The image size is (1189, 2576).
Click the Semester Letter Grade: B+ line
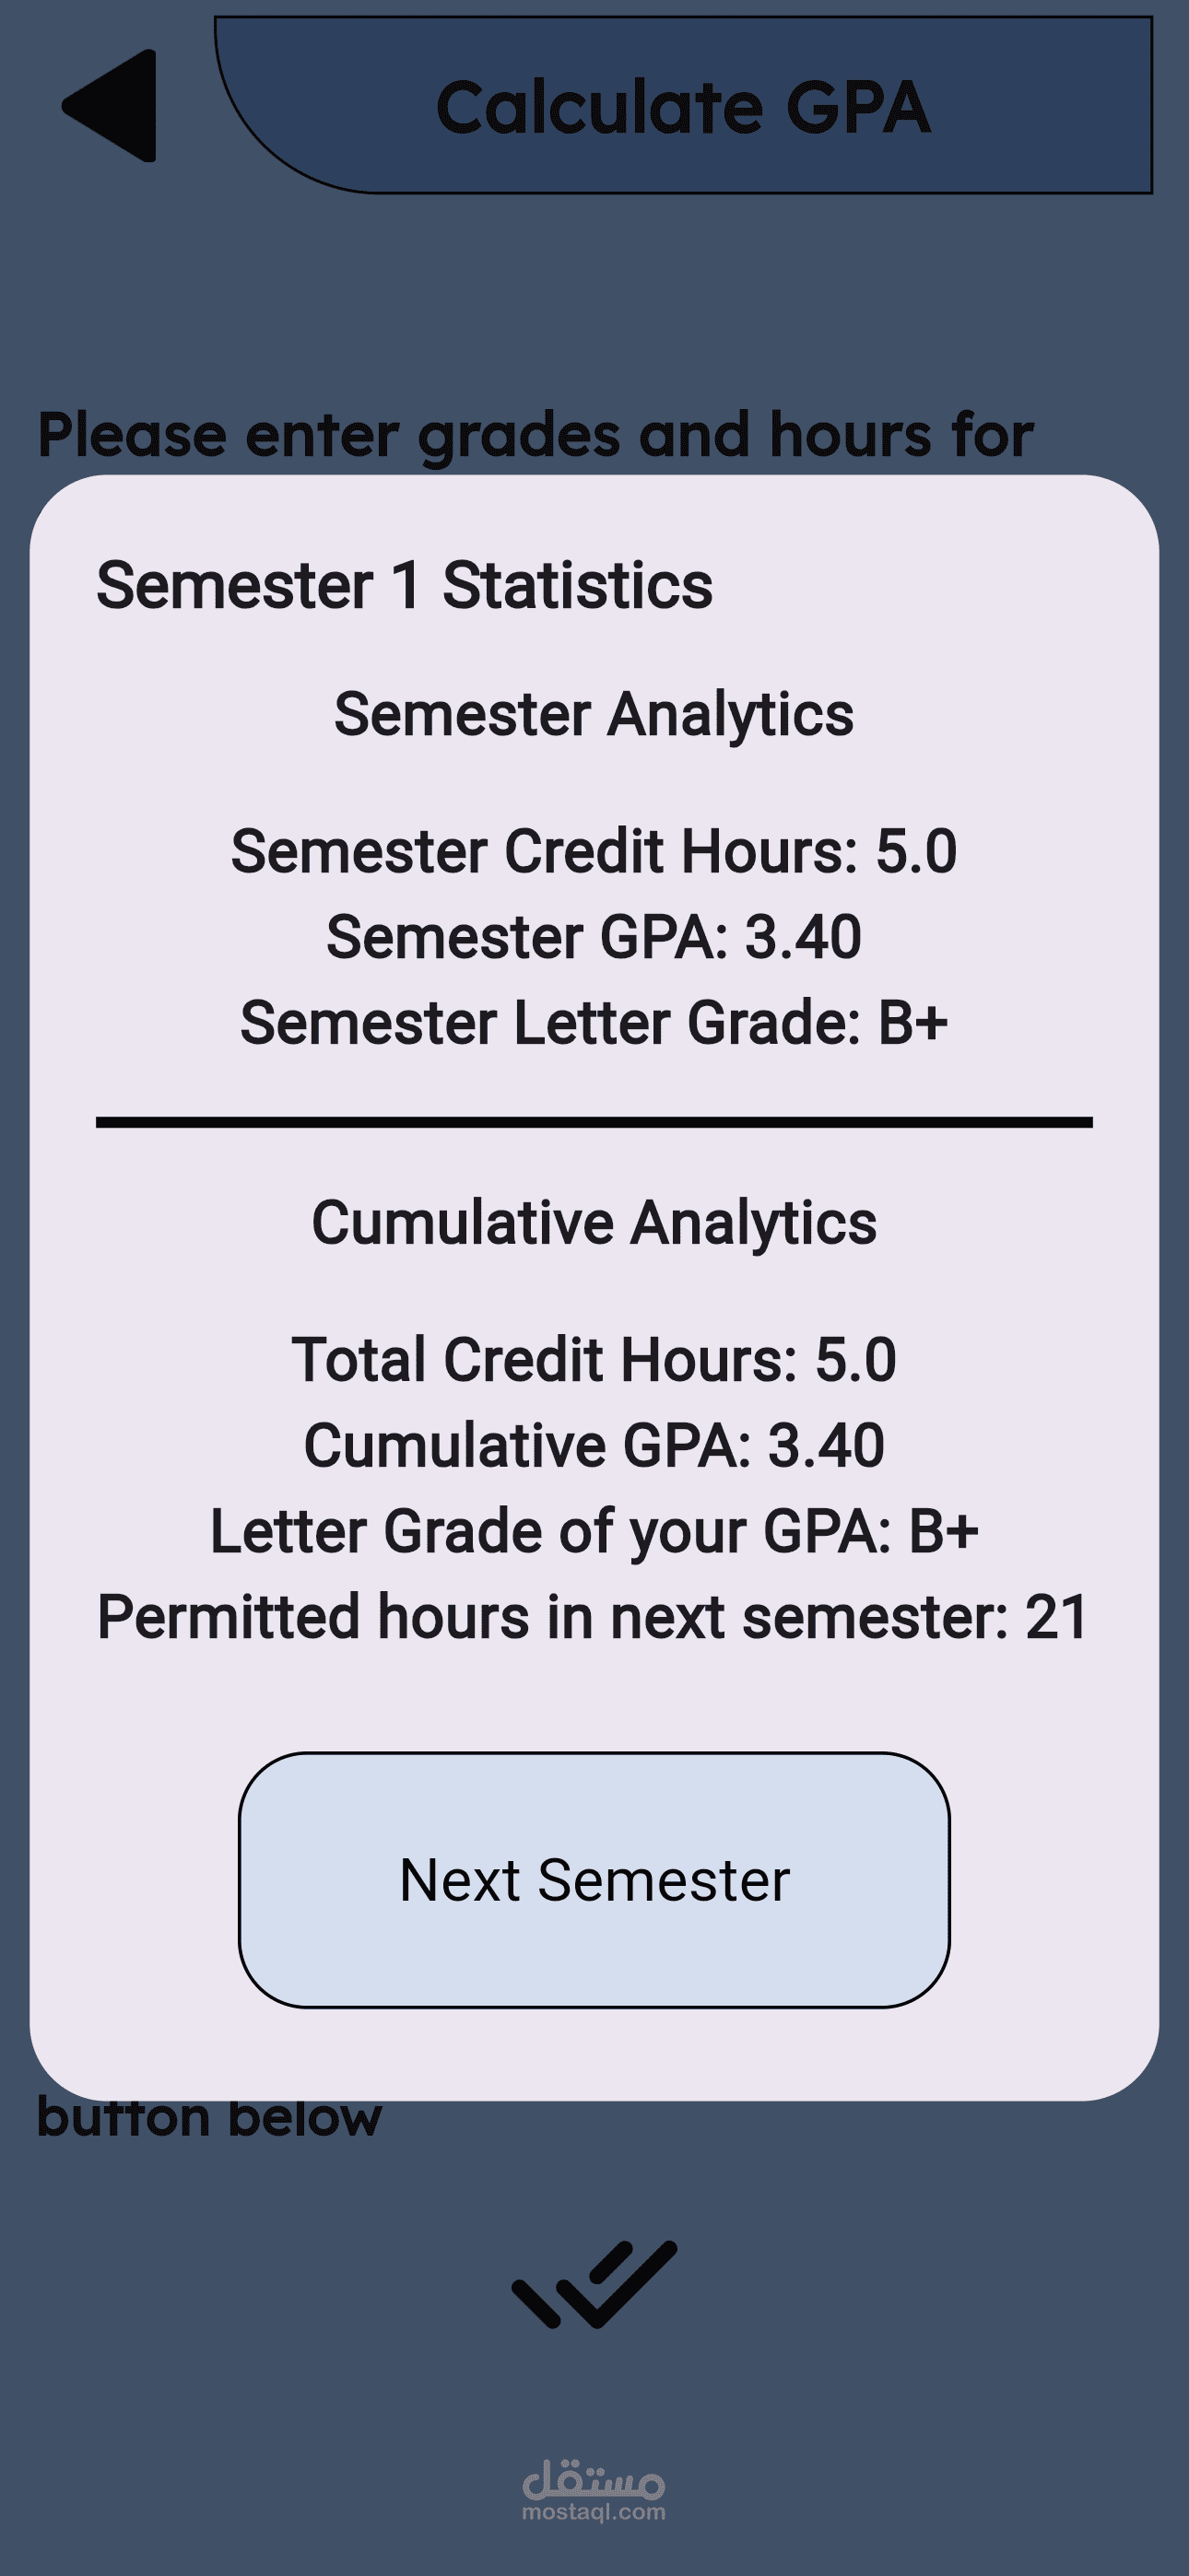click(x=594, y=1023)
